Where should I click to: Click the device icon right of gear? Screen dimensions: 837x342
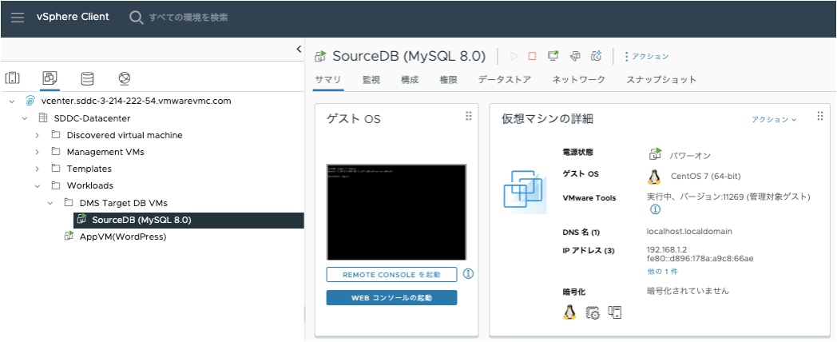(615, 312)
